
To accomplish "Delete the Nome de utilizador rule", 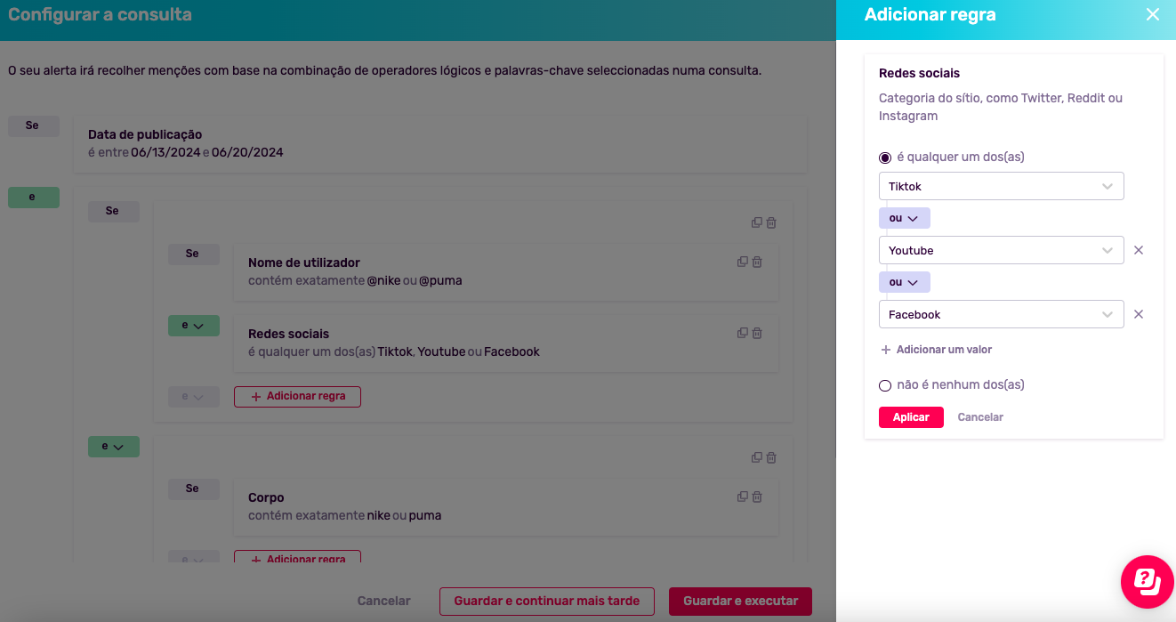I will [757, 262].
